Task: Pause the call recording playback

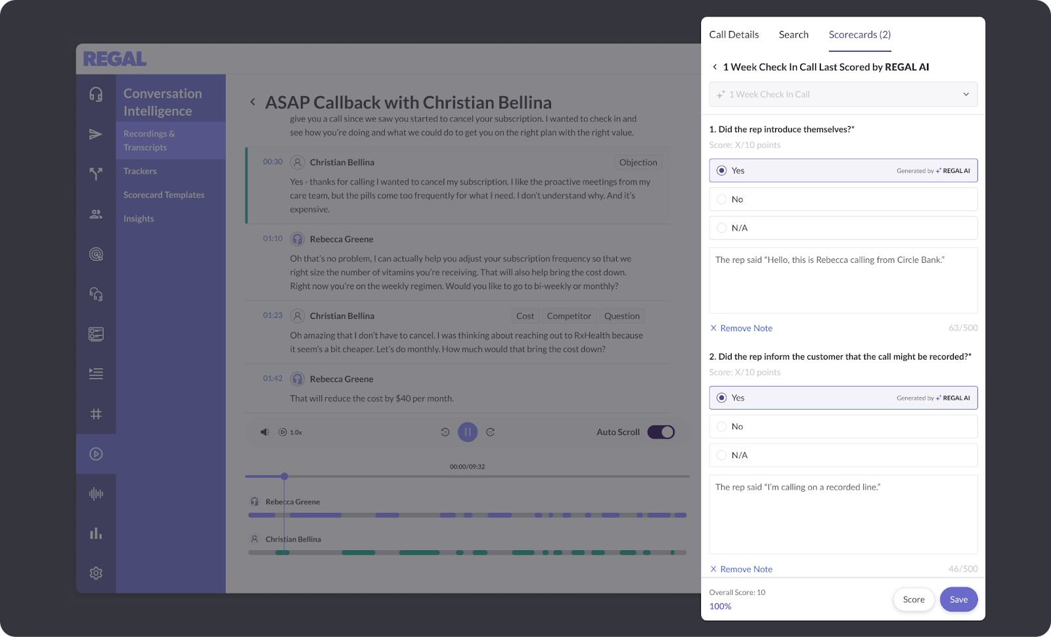Action: pyautogui.click(x=468, y=432)
